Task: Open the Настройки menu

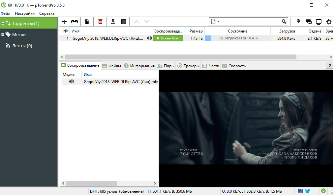Action: point(25,13)
